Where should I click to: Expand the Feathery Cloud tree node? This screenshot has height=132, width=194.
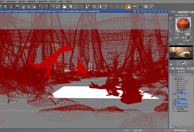(x=173, y=107)
